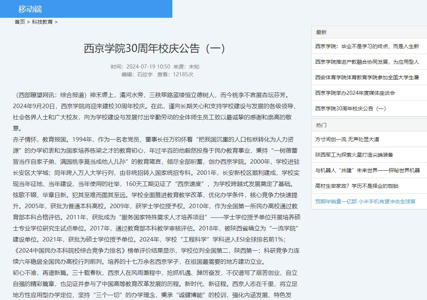Viewport: 427px width, 300px height.
Task: Open article 西京学院：毕业不是学习的终点
Action: pyautogui.click(x=367, y=46)
